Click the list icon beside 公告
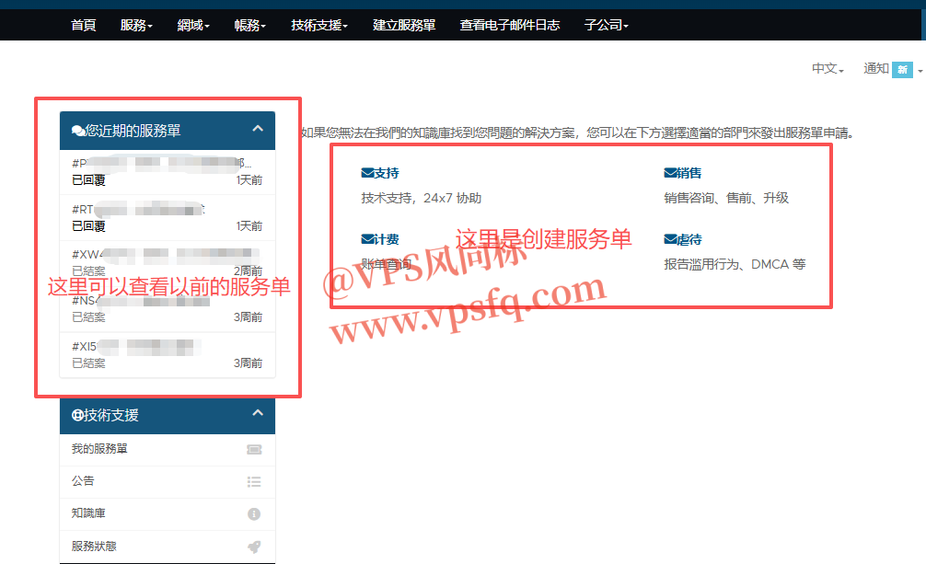 (254, 481)
